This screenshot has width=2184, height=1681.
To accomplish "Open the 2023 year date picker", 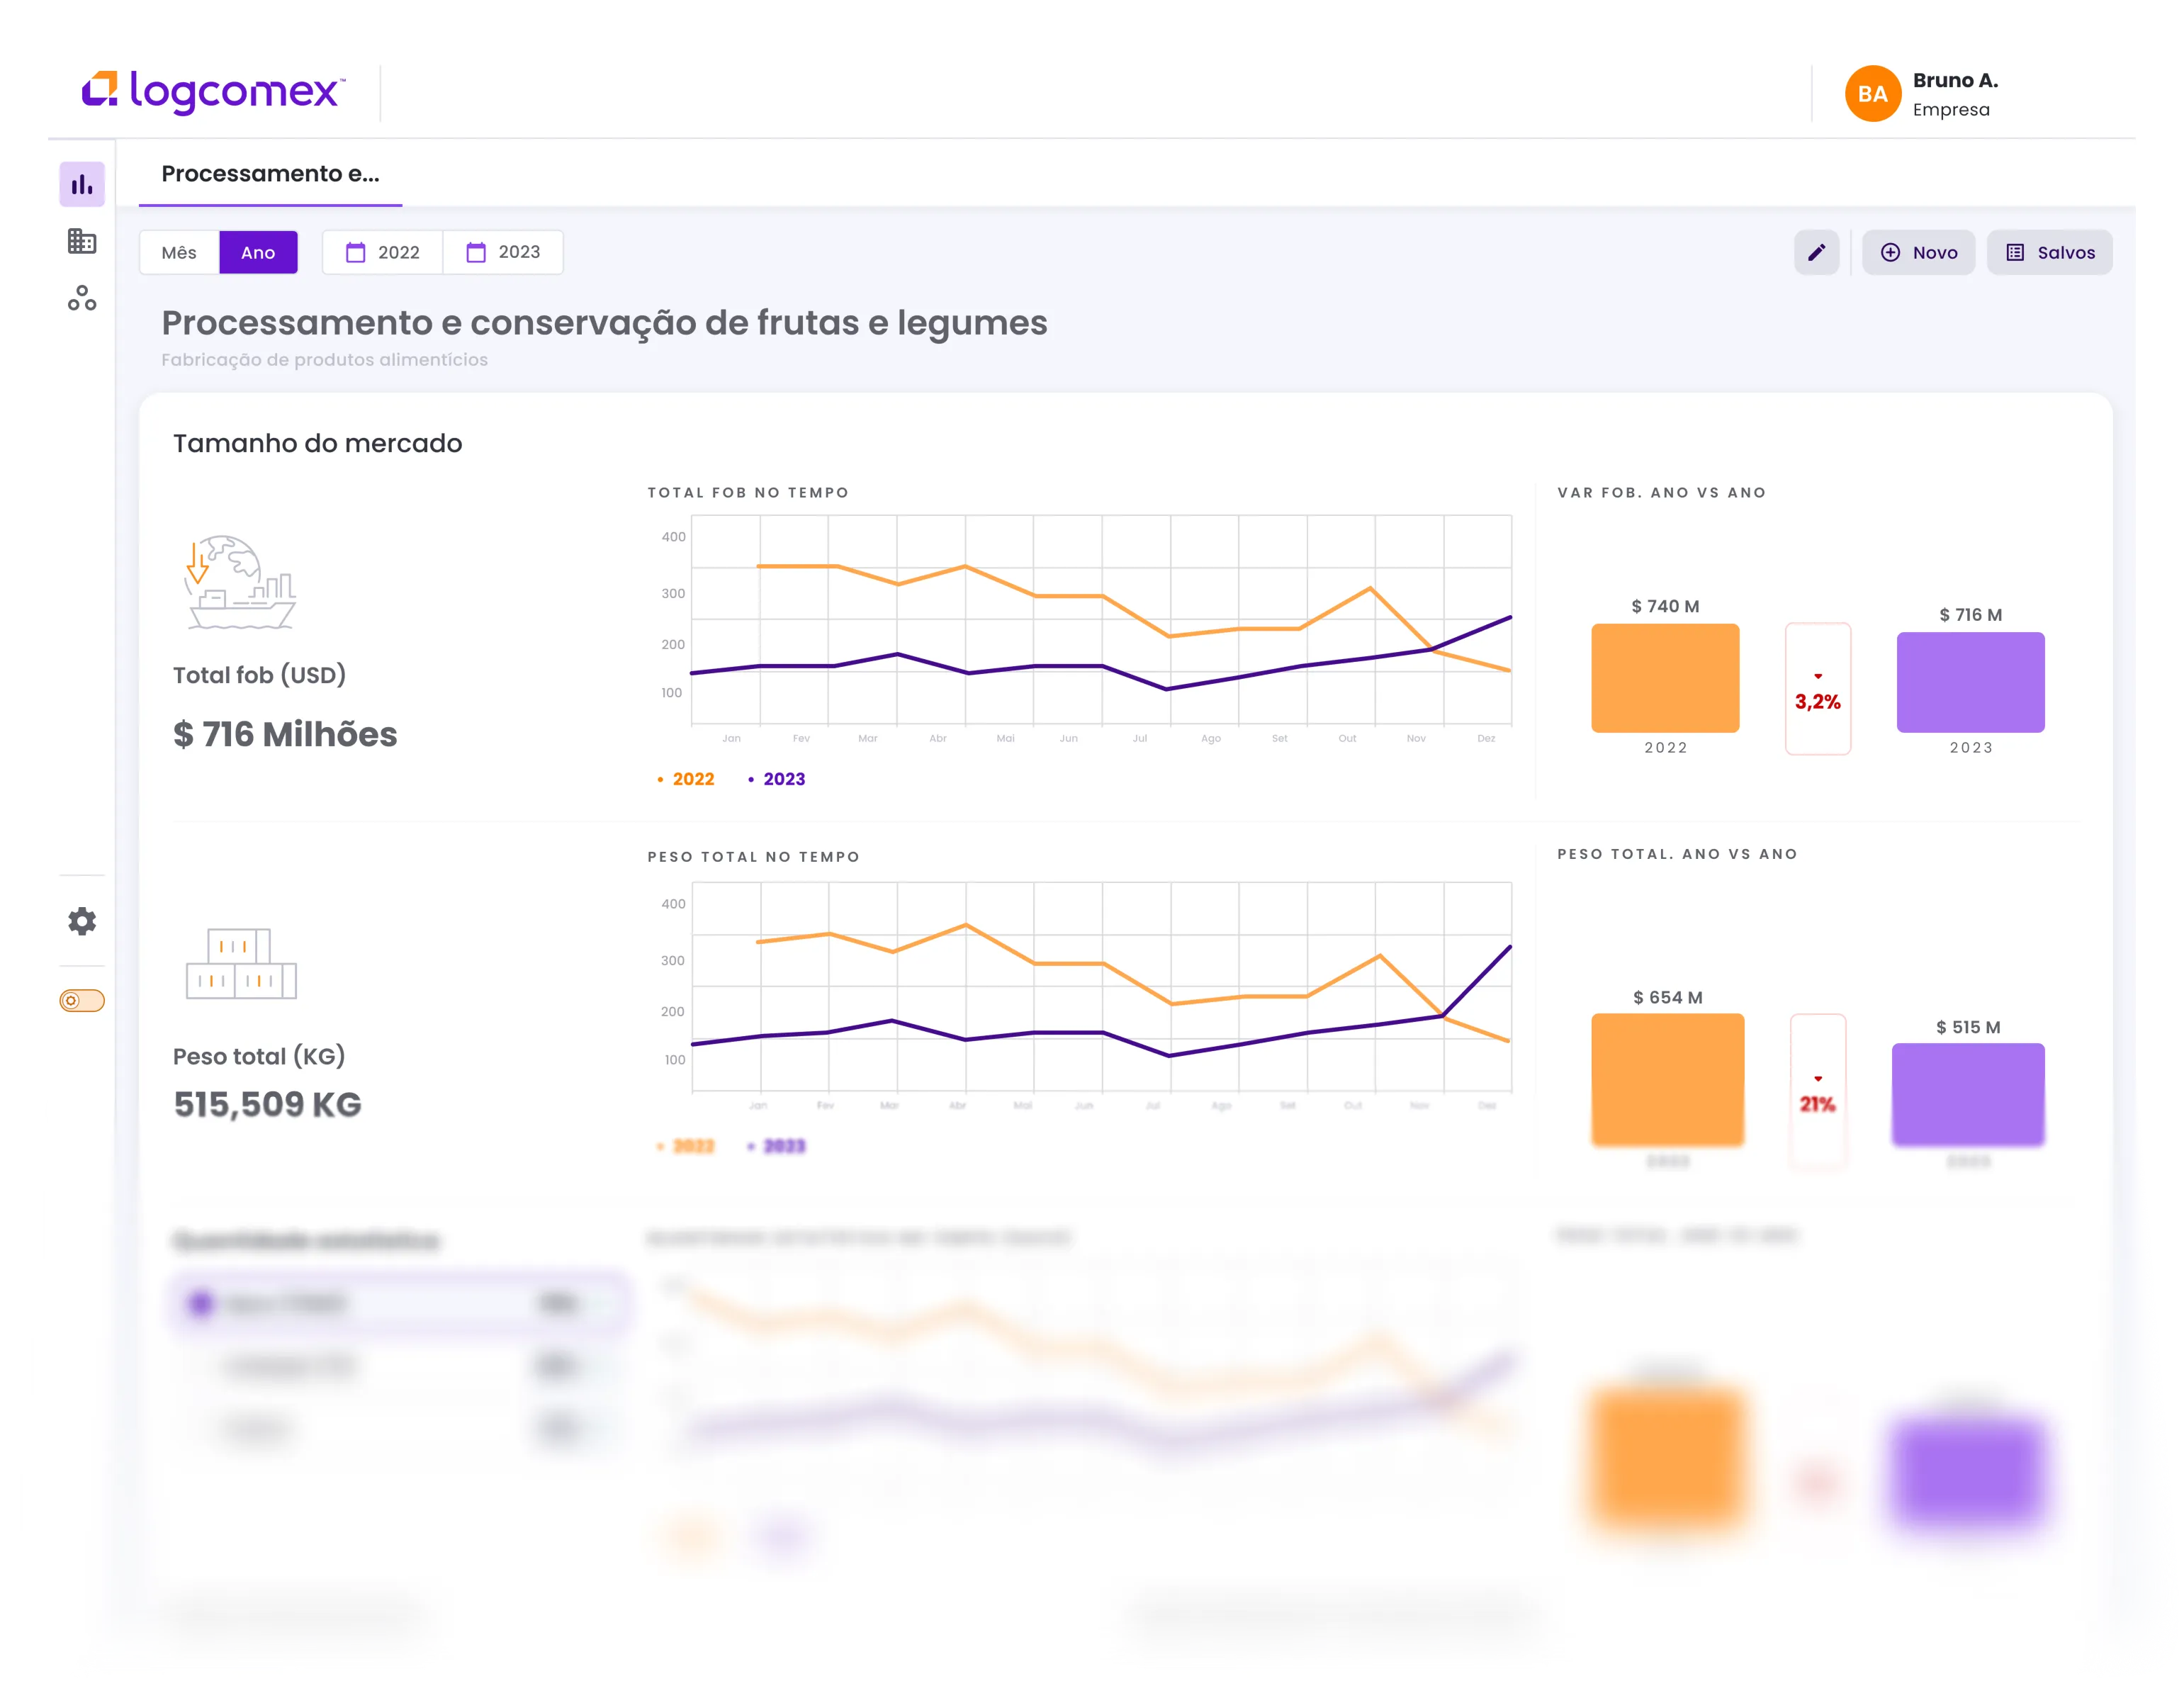I will tap(503, 252).
